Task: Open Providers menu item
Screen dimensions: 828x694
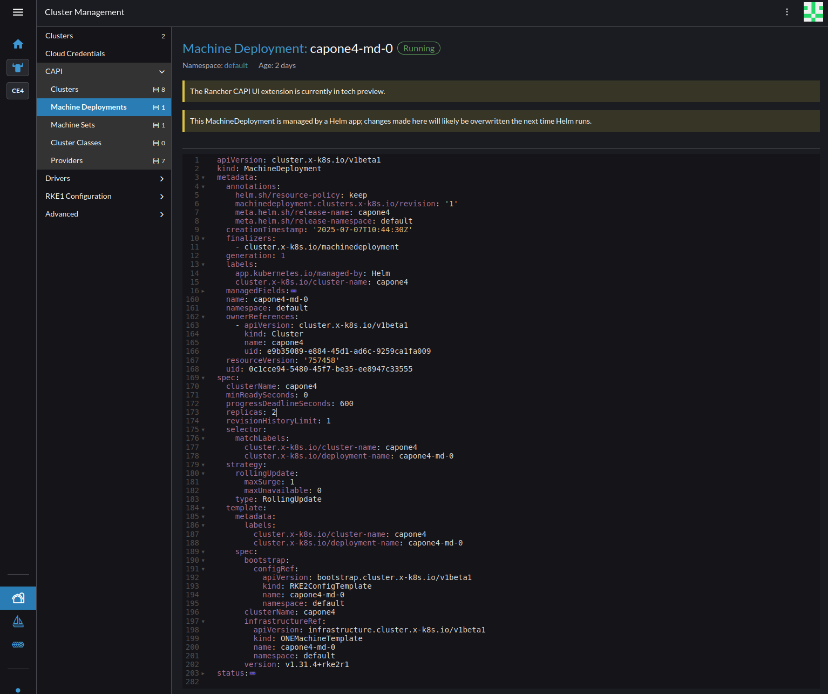Action: (x=104, y=160)
